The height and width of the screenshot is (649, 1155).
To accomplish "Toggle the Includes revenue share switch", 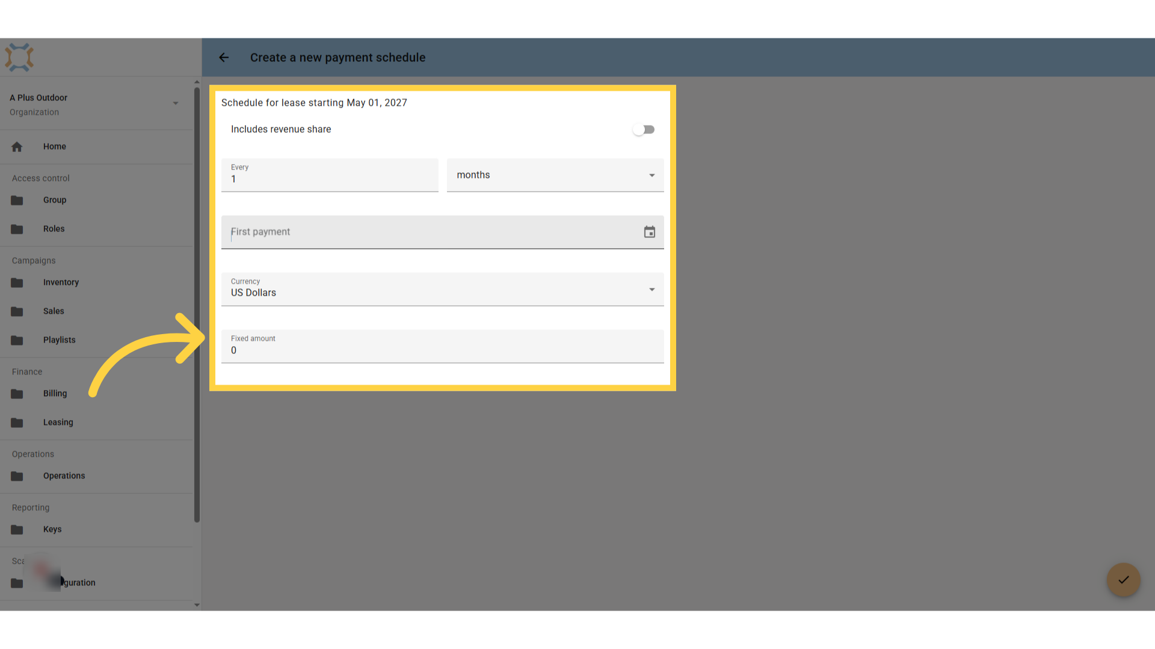I will (x=644, y=130).
